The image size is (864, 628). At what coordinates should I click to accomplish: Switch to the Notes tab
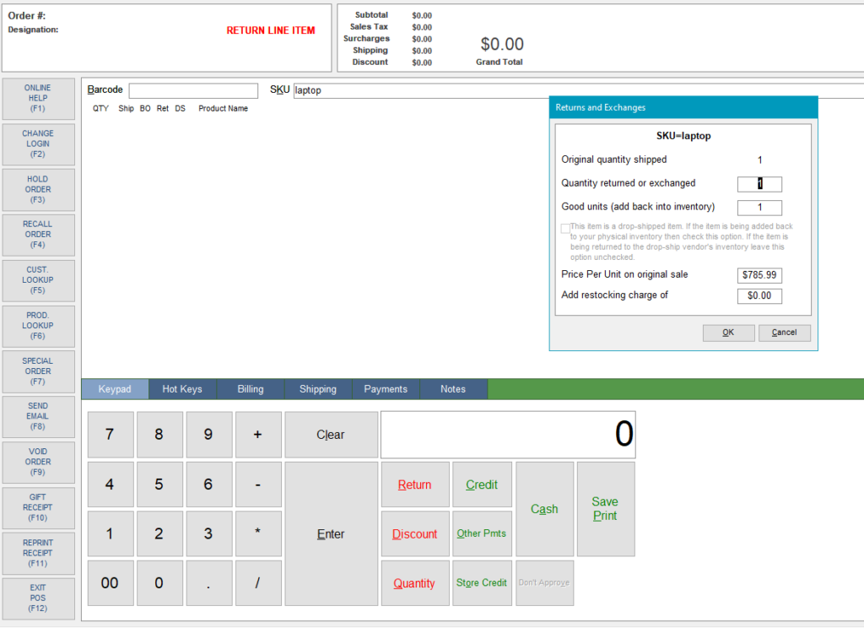pyautogui.click(x=453, y=389)
